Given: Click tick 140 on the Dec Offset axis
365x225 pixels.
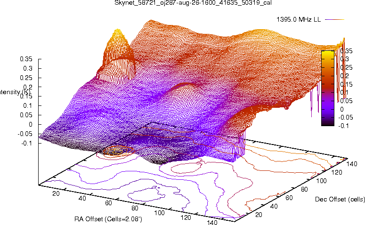Looking at the screenshot, I should pyautogui.click(x=352, y=164).
